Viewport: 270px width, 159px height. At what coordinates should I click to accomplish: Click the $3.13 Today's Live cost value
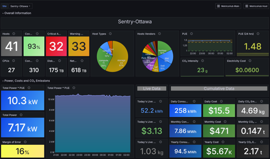[x=152, y=131]
